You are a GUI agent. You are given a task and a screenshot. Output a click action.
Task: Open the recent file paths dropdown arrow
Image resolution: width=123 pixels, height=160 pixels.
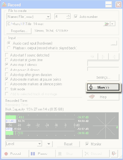click(112, 24)
